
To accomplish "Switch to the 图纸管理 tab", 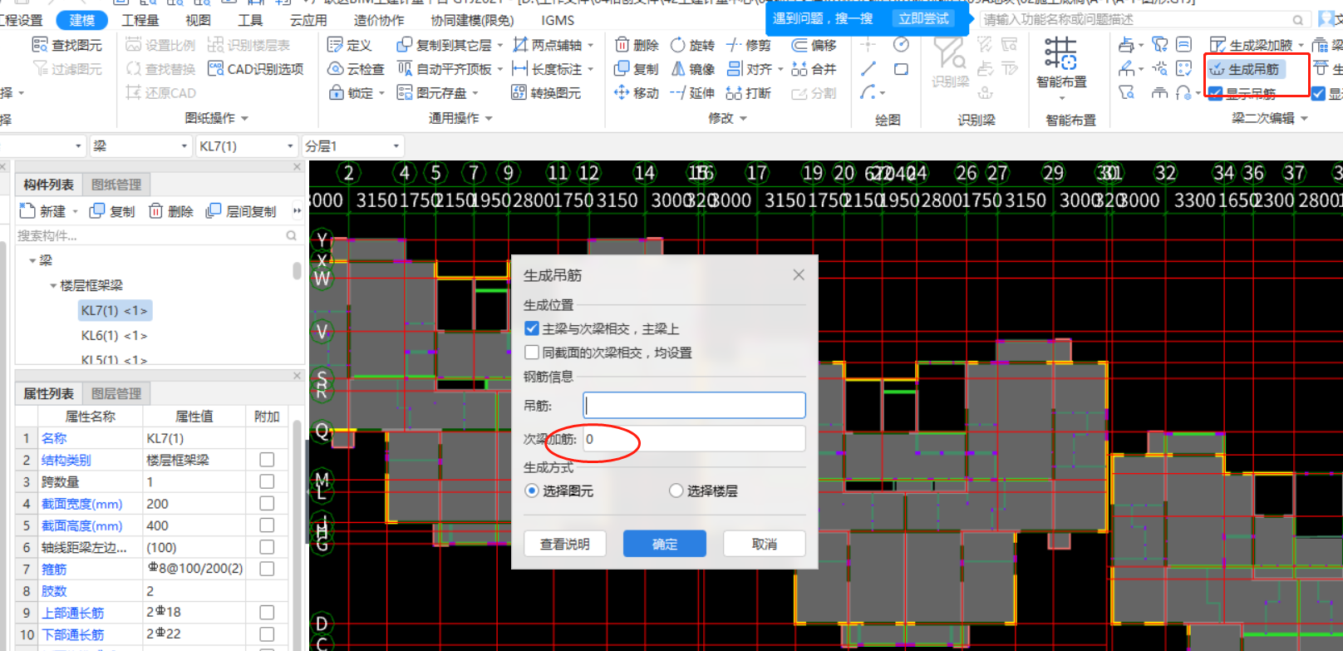I will [116, 185].
